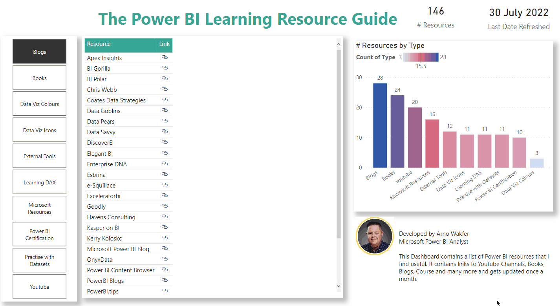
Task: Click the Enterprise DNA link icon
Action: pos(165,164)
